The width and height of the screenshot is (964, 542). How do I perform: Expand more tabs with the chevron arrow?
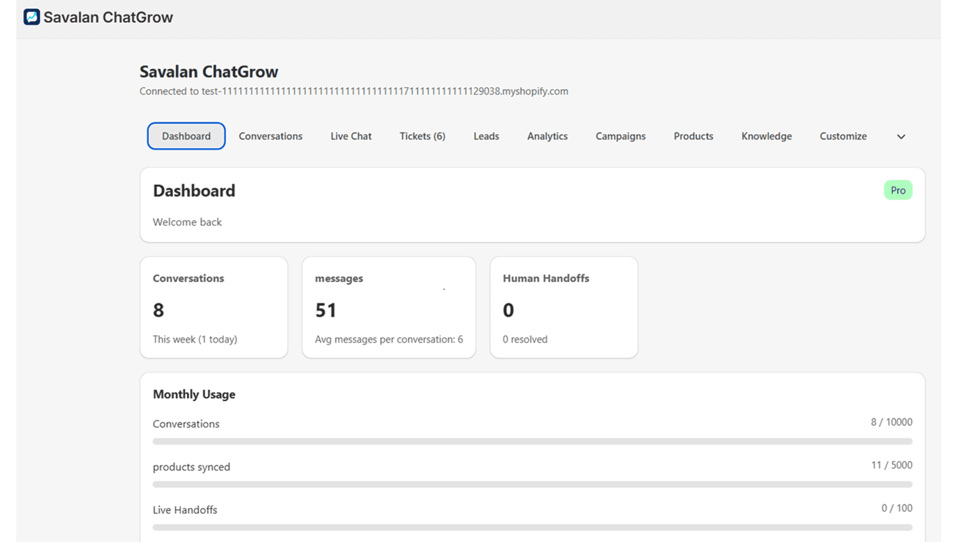point(901,137)
